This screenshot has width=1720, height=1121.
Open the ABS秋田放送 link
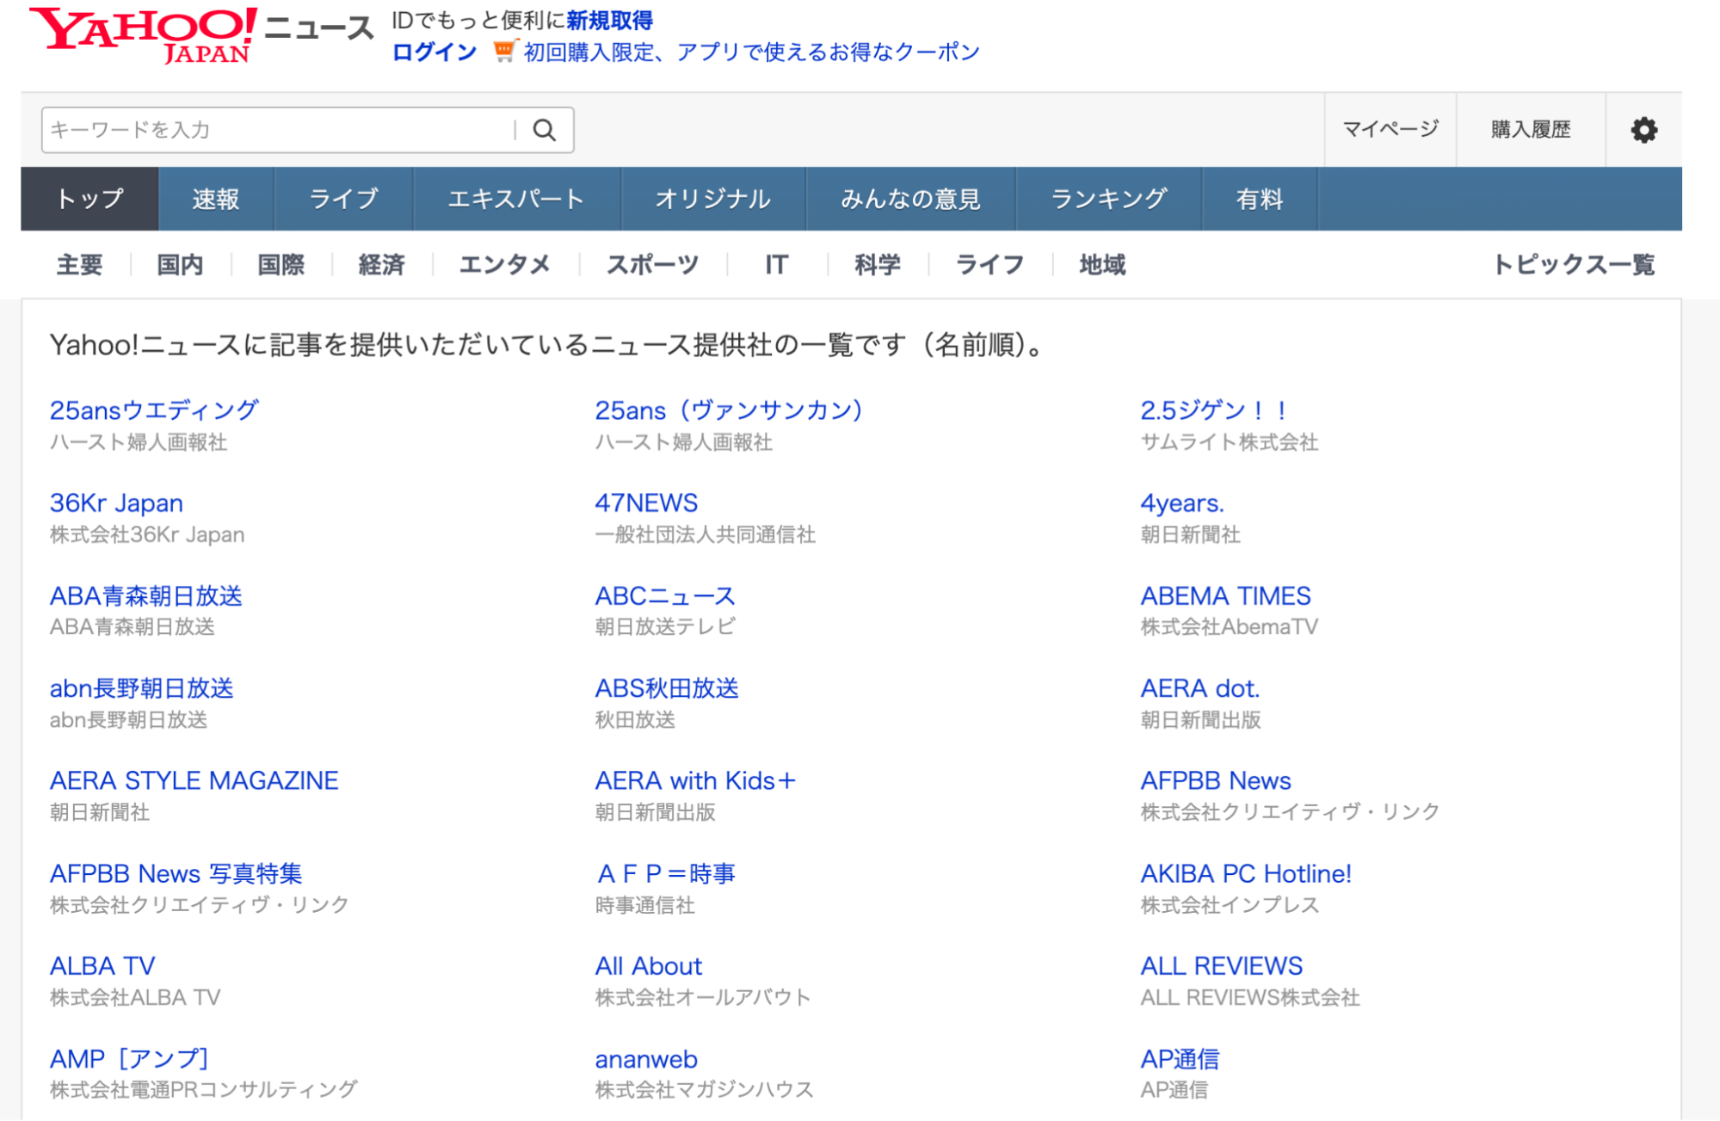click(667, 688)
